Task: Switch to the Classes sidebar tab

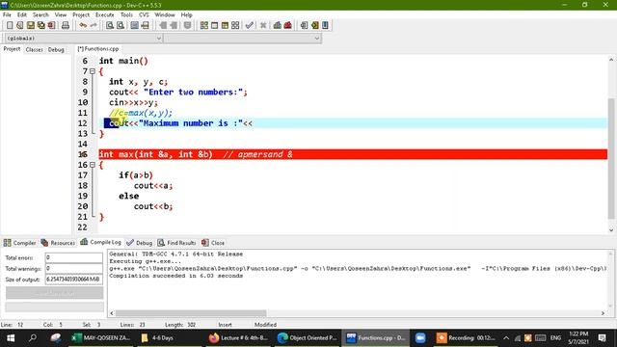Action: click(x=35, y=49)
